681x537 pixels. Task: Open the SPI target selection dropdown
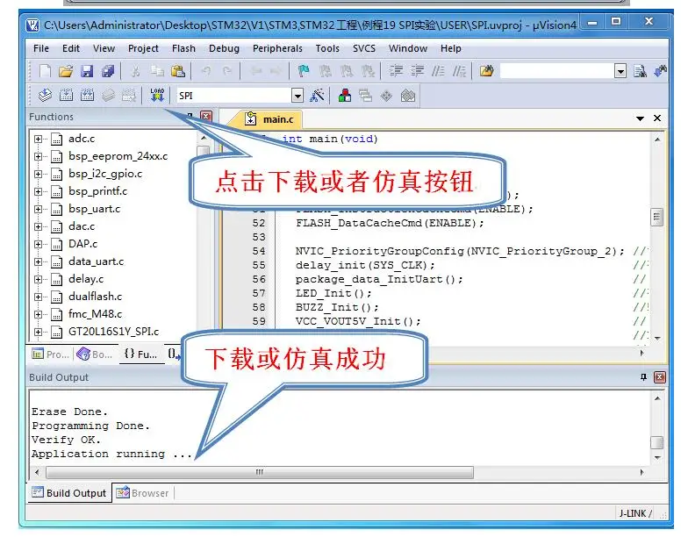coord(297,96)
